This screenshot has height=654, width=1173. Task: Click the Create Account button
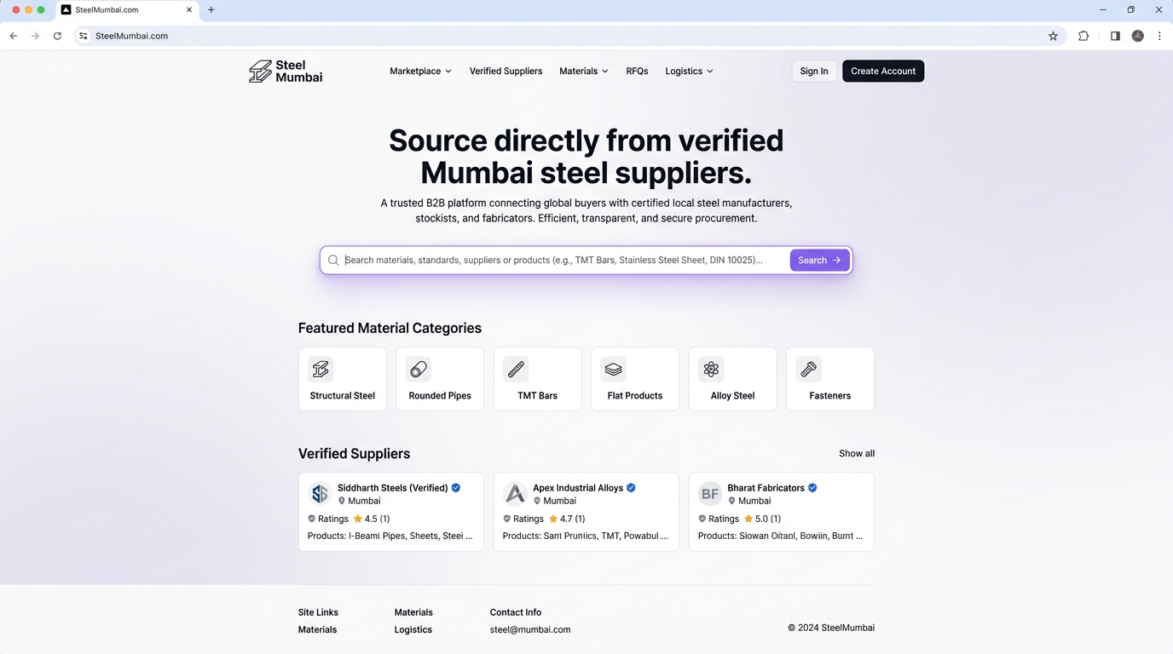pyautogui.click(x=883, y=72)
